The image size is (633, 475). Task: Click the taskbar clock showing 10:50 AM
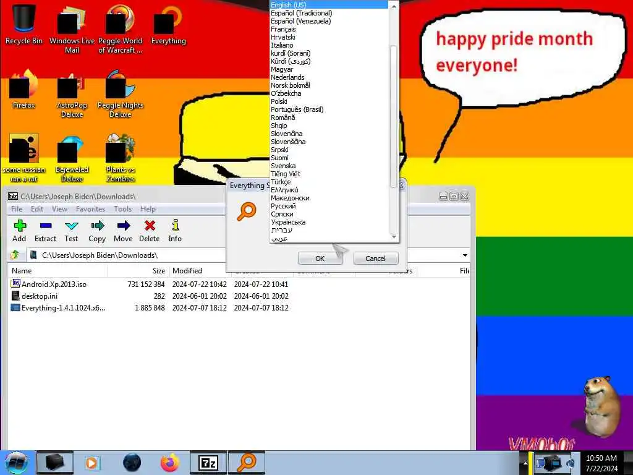coord(601,463)
